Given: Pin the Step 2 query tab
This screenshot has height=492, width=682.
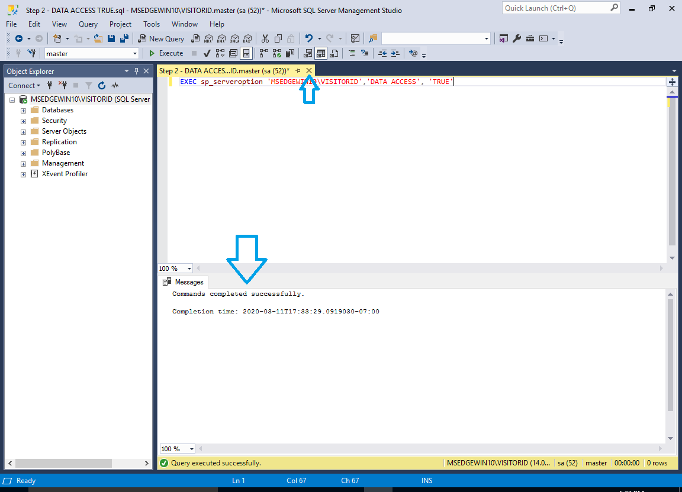Looking at the screenshot, I should pos(298,70).
